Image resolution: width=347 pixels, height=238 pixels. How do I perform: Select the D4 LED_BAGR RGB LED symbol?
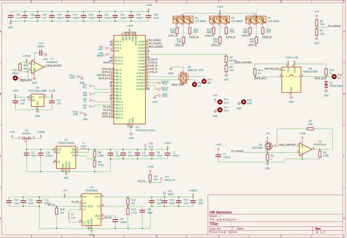[256, 20]
